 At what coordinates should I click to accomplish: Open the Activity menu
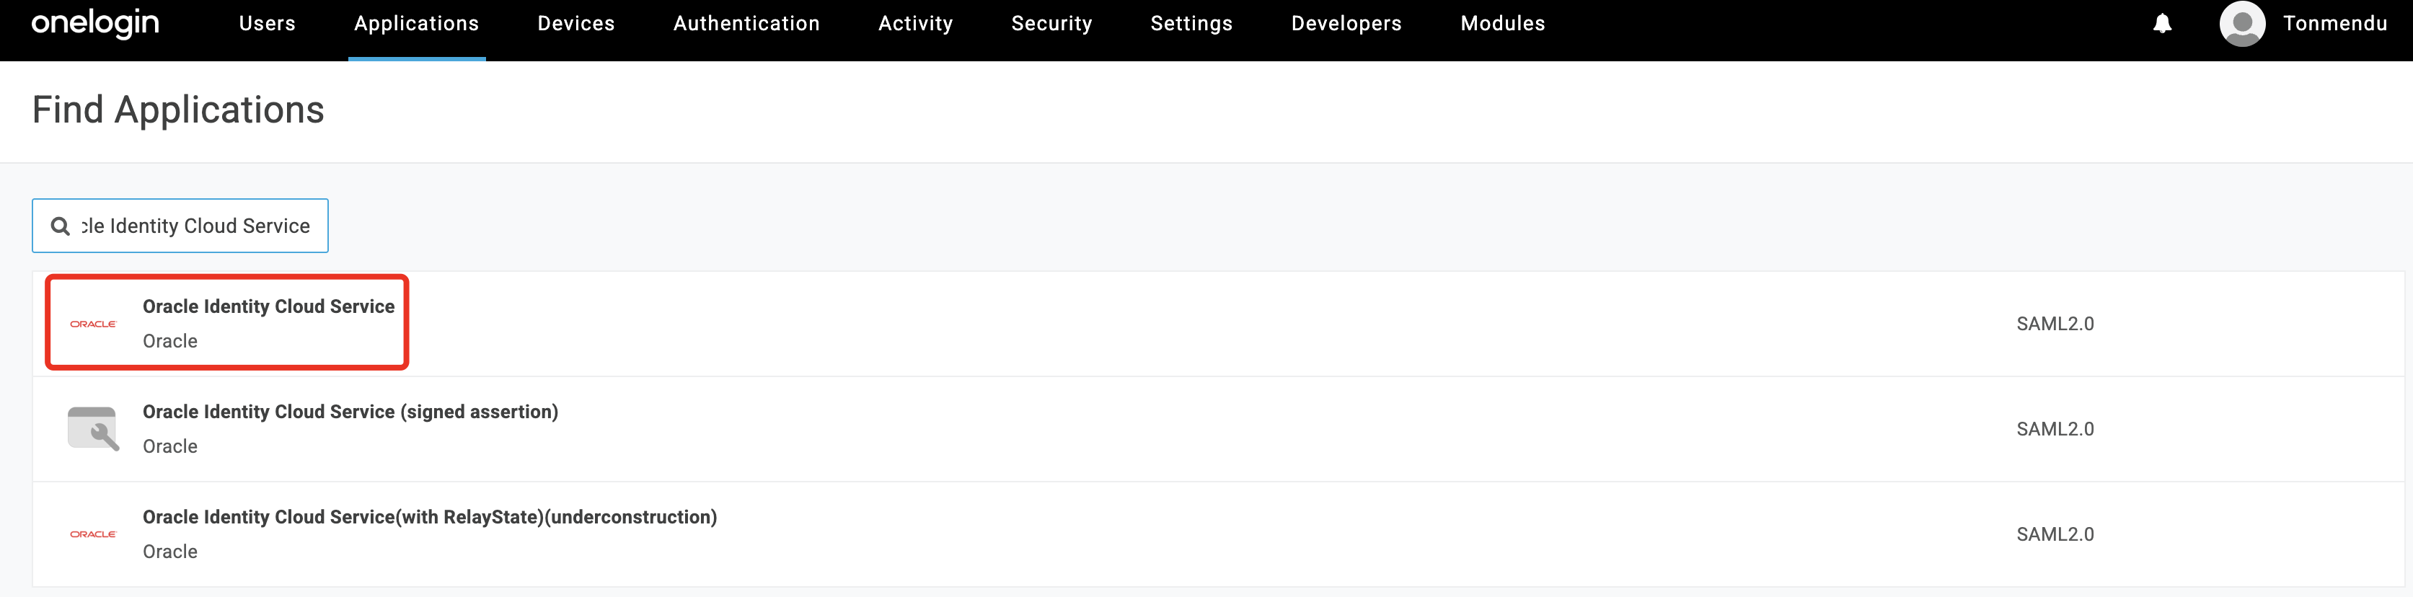point(915,23)
